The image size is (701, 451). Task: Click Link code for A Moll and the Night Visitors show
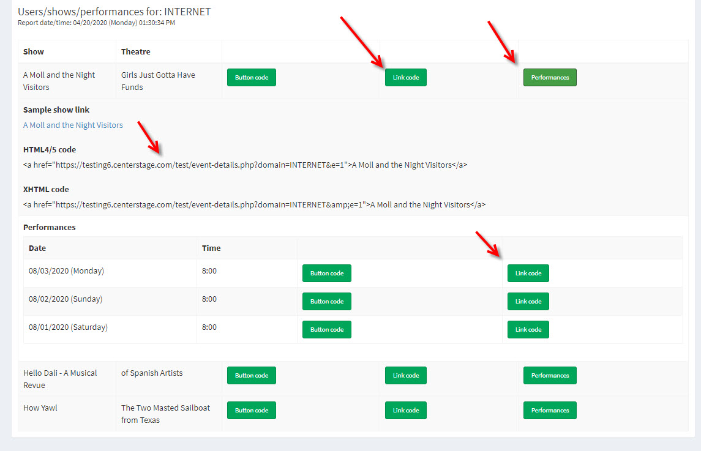click(405, 77)
